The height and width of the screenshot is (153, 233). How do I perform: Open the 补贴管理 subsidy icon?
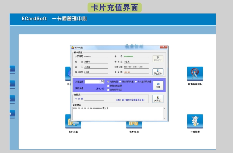click(195, 122)
